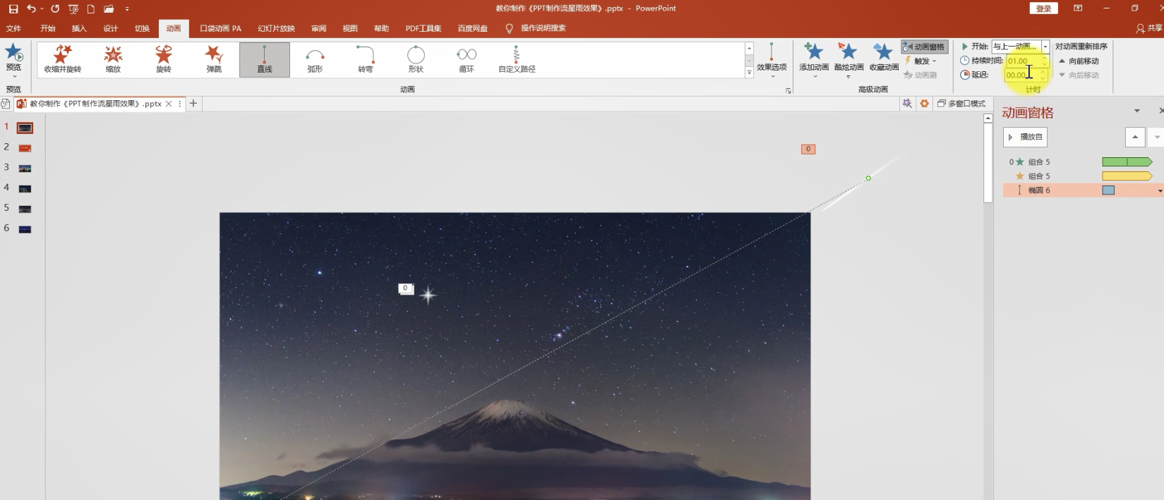
Task: Click the blue timing block for 椭圆 6
Action: (x=1108, y=190)
